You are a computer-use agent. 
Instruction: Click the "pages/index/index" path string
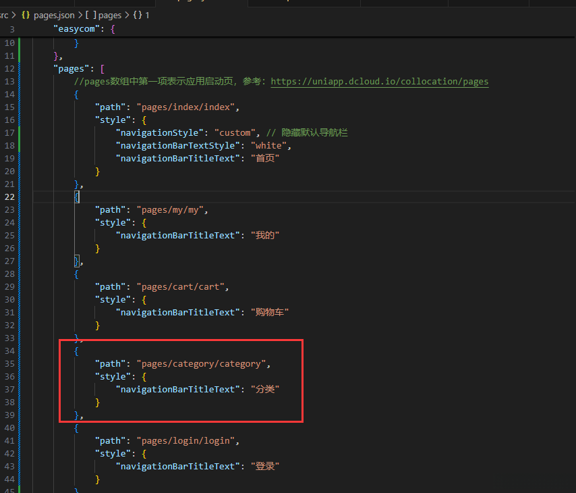click(x=185, y=107)
